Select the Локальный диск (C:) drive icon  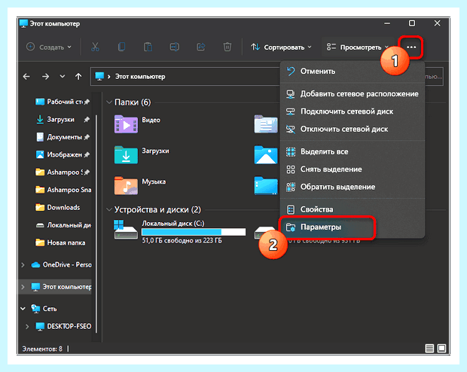[126, 230]
